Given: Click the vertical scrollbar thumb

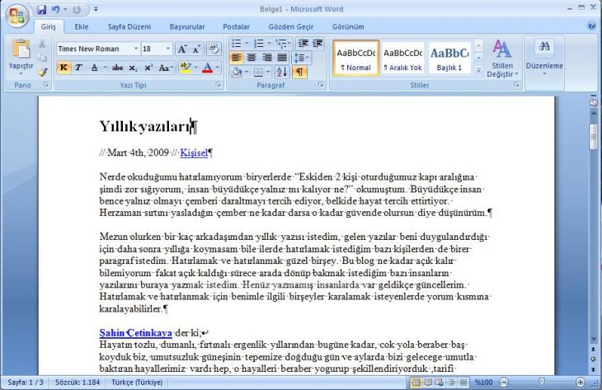Looking at the screenshot, I should [593, 136].
